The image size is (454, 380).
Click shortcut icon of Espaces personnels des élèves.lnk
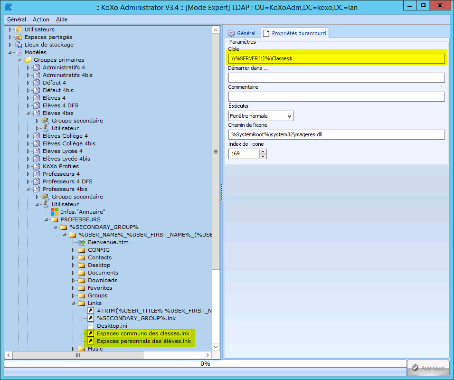click(x=91, y=341)
